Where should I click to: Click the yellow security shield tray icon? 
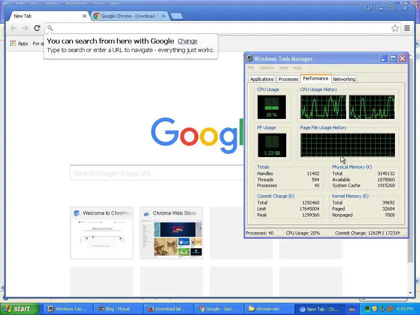(x=374, y=309)
